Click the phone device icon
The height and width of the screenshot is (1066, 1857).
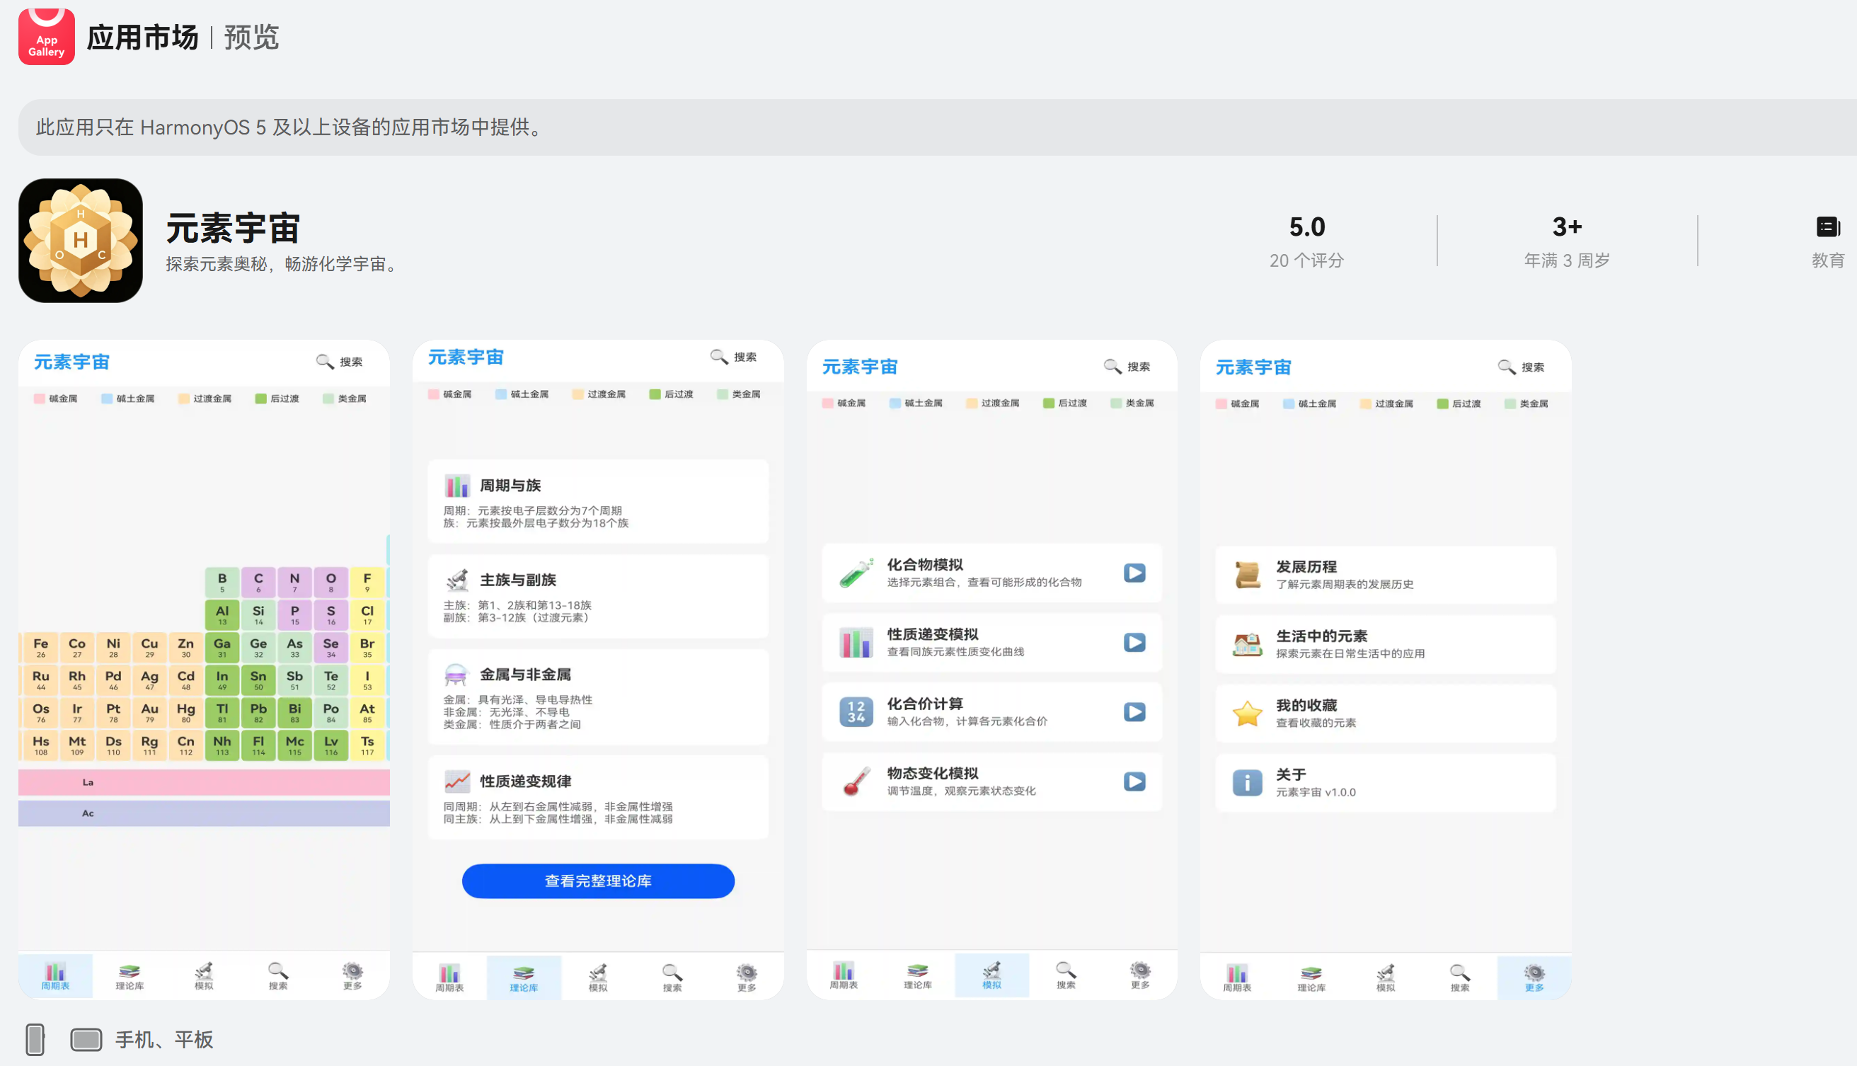point(35,1039)
